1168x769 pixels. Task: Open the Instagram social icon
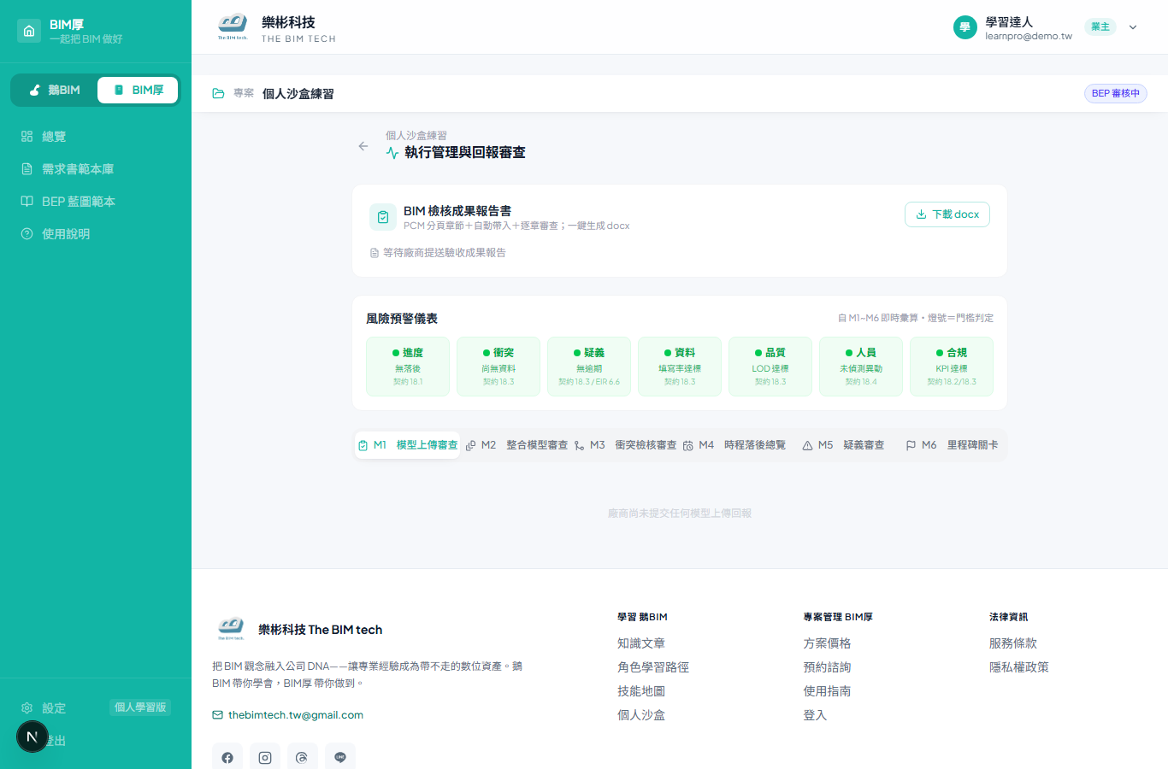click(x=265, y=757)
